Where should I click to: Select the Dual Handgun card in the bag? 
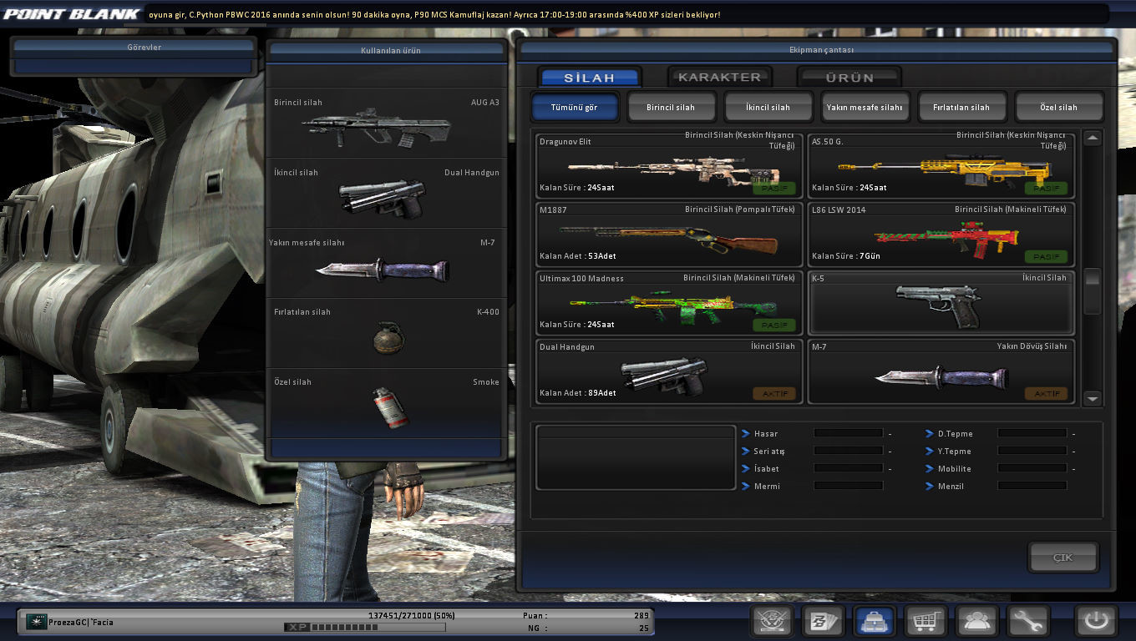pos(669,371)
